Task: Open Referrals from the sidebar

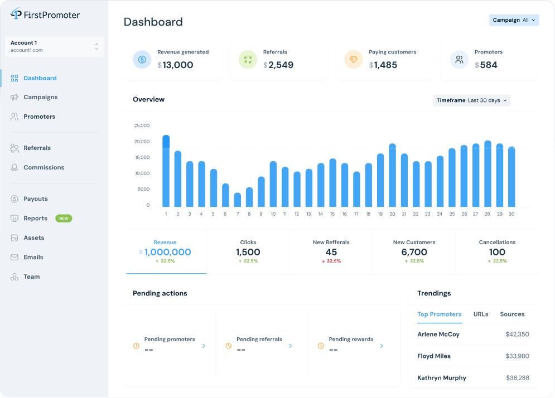Action: pyautogui.click(x=37, y=148)
